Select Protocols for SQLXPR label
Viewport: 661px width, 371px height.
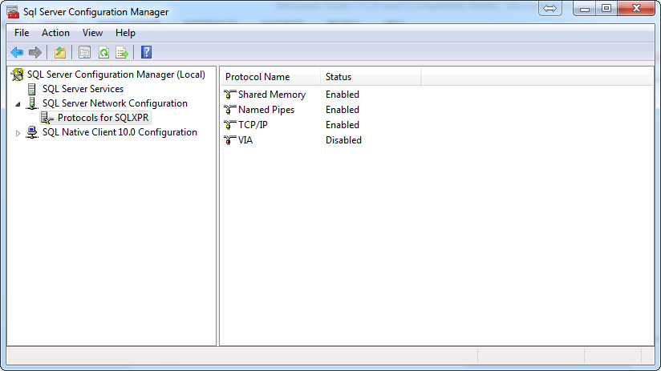103,118
